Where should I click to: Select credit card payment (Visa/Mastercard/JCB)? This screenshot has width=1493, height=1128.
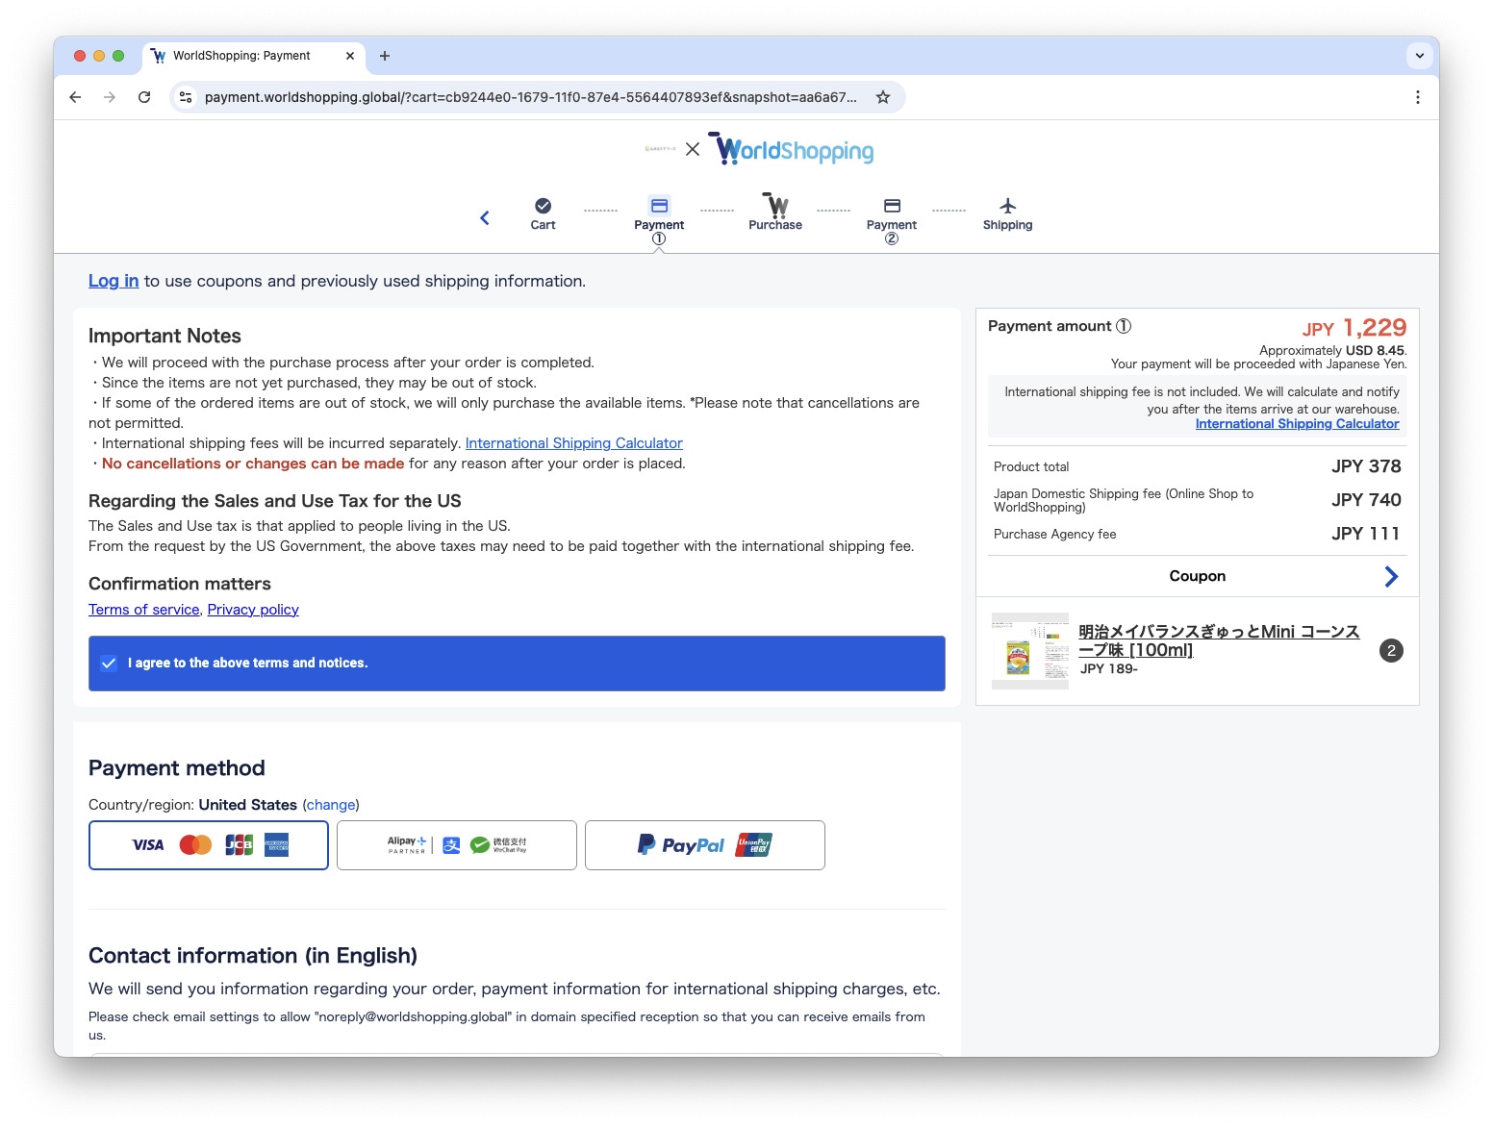coord(209,845)
